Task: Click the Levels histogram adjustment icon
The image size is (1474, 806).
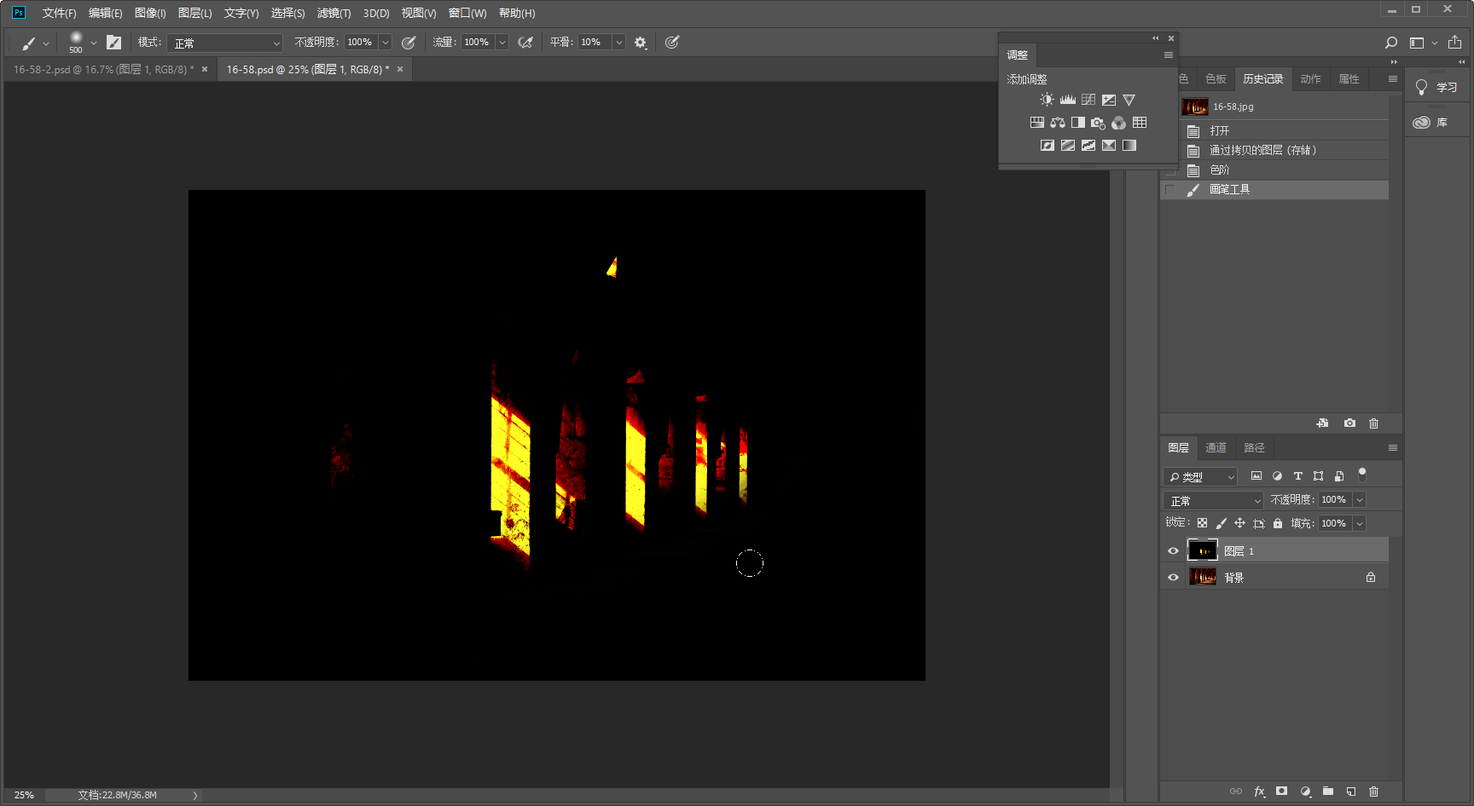Action: point(1067,100)
